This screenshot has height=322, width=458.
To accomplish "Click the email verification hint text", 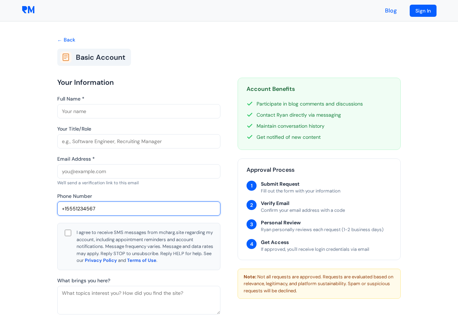I will [x=98, y=183].
